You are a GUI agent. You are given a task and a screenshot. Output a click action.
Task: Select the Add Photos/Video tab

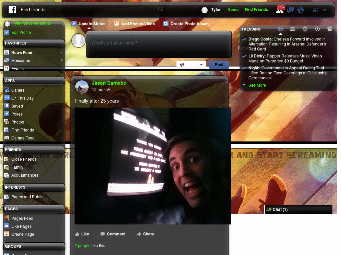pos(135,24)
